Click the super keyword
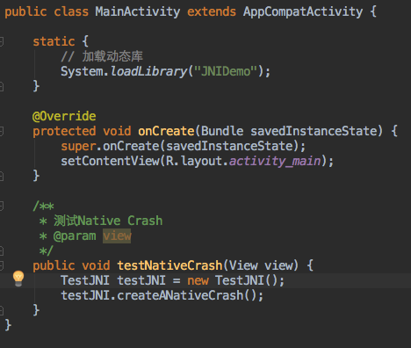The height and width of the screenshot is (348, 411). [78, 146]
